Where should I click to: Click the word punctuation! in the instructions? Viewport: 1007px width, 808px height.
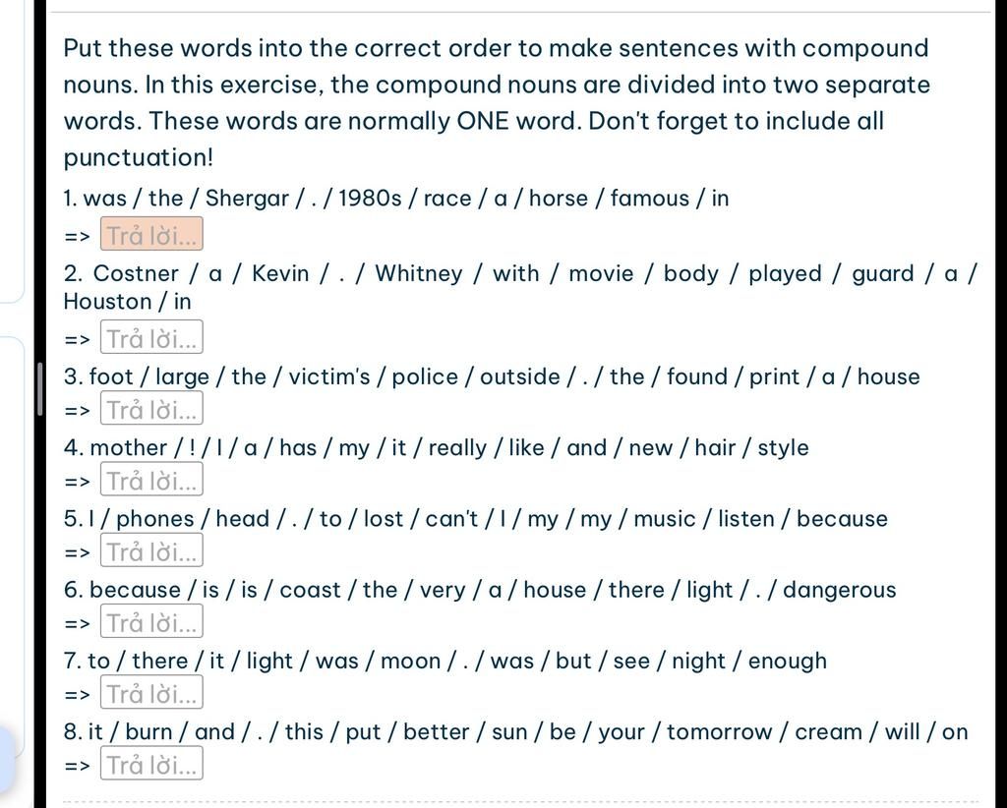coord(138,158)
